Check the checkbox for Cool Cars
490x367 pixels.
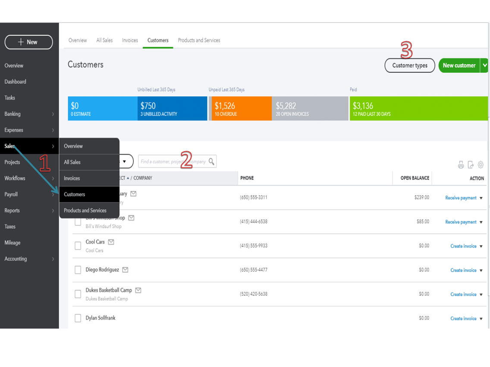[x=78, y=245]
